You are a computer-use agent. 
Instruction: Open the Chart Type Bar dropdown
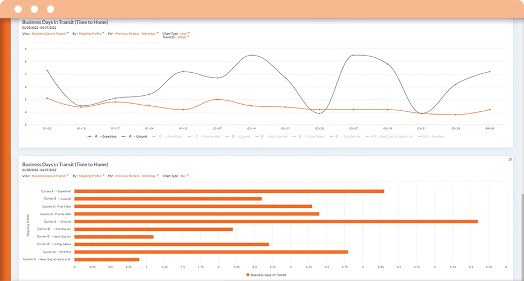click(x=181, y=176)
